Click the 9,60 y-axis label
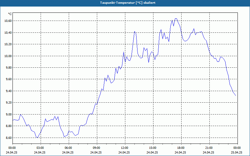250x156 pixels. [x=9, y=79]
